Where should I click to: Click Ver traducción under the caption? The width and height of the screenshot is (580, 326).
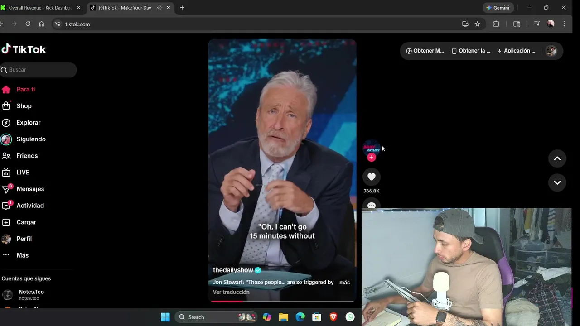231,292
